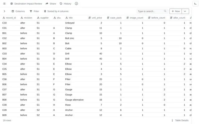
Task: Click the number type icon of case_pack
Action: [x=108, y=18]
